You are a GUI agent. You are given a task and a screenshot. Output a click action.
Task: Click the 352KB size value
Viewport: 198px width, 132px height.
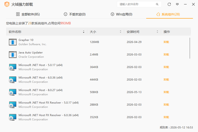(x=94, y=117)
